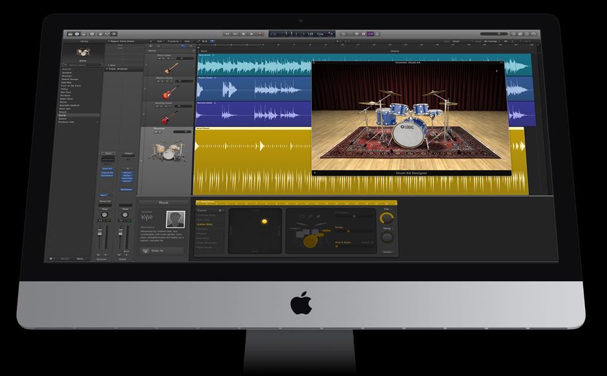Click the Logic kick drum in Drum Kit Designer
Viewport: 607px width, 376px height.
click(409, 134)
